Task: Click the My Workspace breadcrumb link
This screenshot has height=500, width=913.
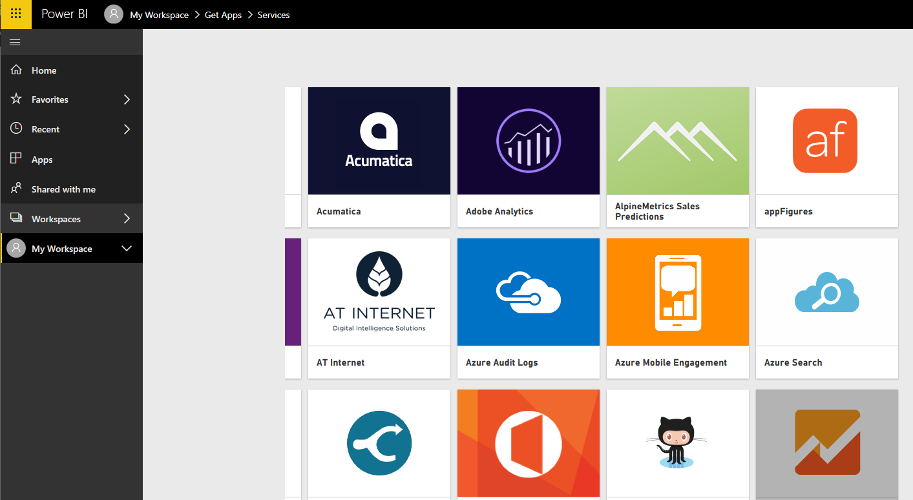Action: click(x=160, y=15)
